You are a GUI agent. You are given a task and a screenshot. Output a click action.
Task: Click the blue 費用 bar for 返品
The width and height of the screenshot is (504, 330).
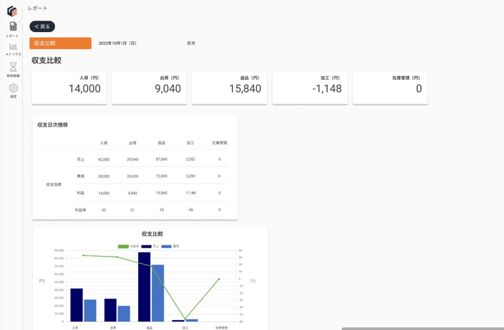[x=158, y=293]
